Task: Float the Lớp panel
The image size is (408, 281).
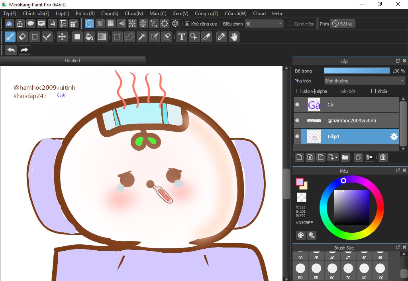Action: coord(398,61)
